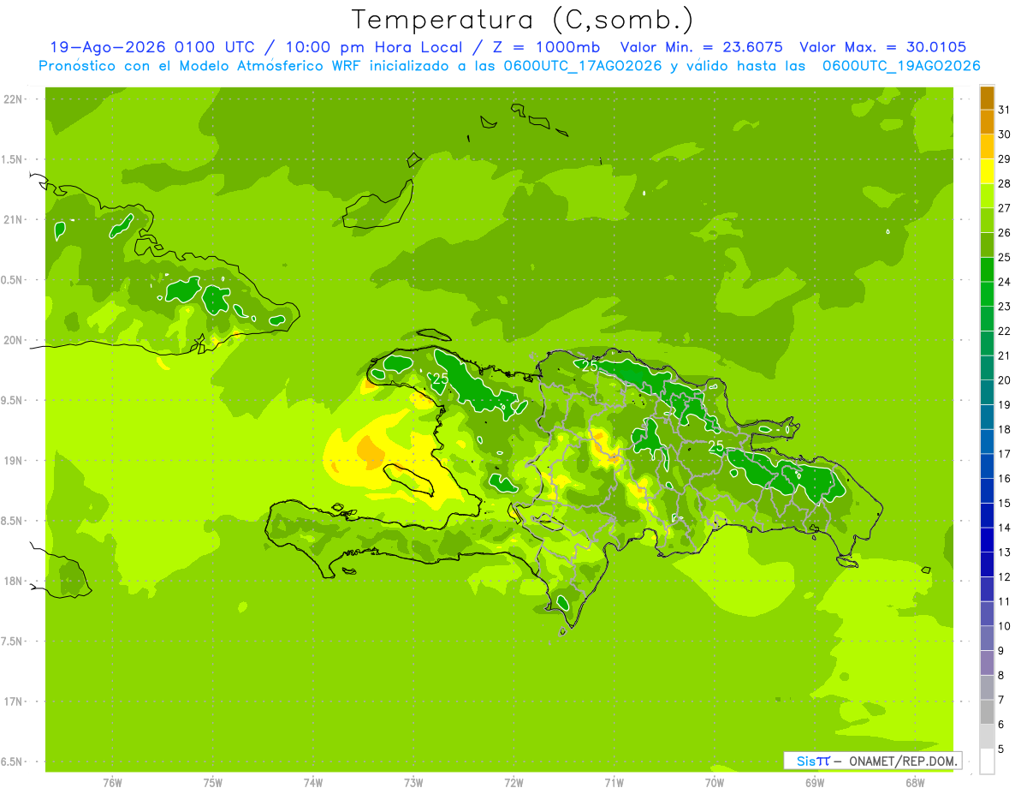Click the legend swatch between 20 and 21
This screenshot has height=794, width=1027.
(x=987, y=368)
